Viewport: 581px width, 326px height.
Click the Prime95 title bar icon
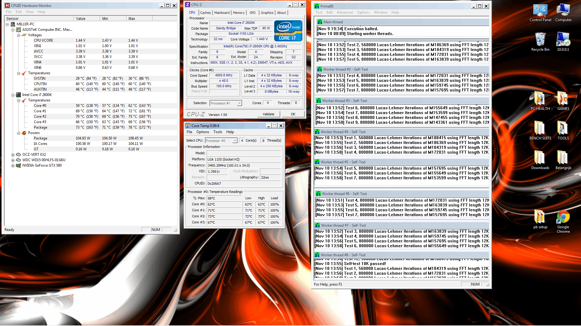(317, 6)
